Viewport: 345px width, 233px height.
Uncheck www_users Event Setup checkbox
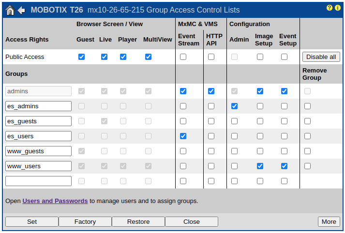tap(284, 166)
